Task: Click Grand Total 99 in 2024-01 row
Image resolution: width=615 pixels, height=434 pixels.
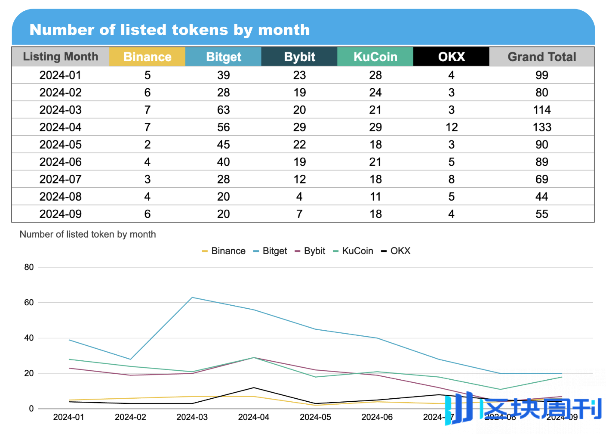Action: tap(542, 75)
